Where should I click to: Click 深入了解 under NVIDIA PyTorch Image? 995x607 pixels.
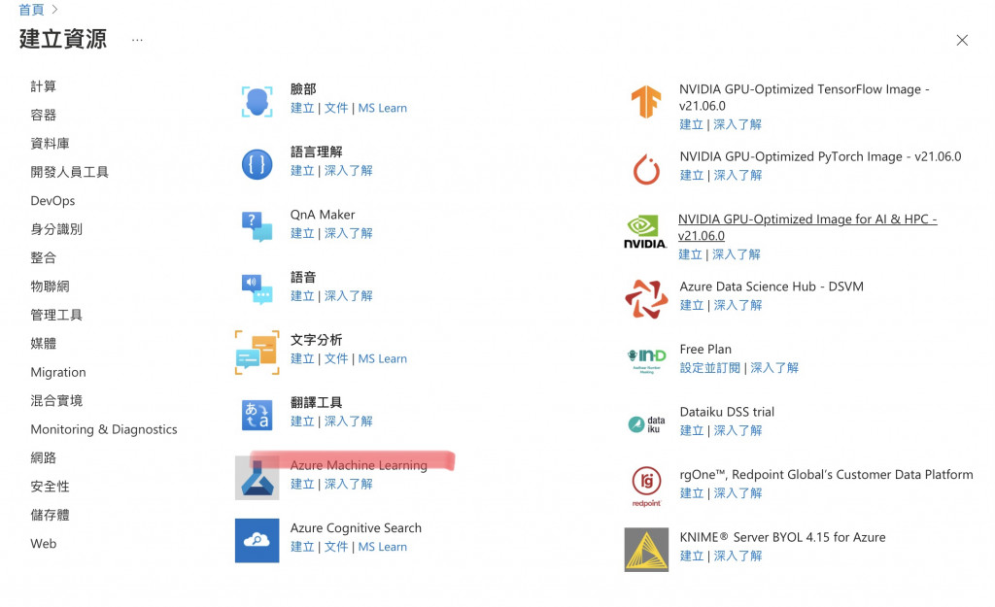[x=738, y=175]
